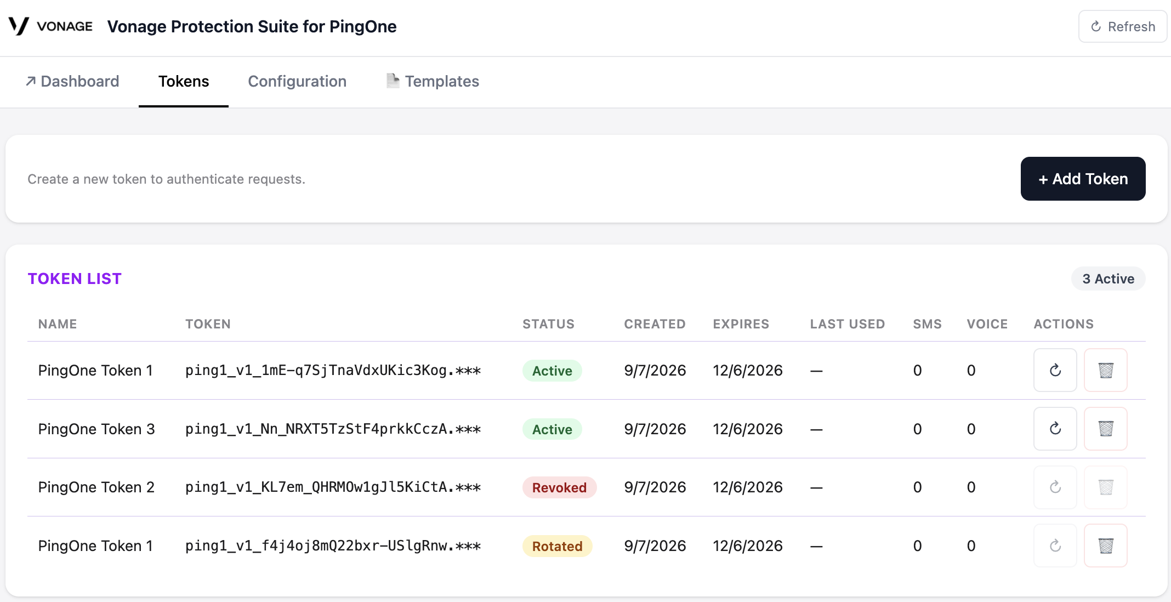The image size is (1171, 602).
Task: Click the Rotated status badge
Action: (557, 546)
